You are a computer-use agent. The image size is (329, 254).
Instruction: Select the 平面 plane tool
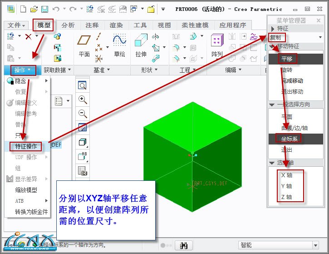[x=84, y=45]
